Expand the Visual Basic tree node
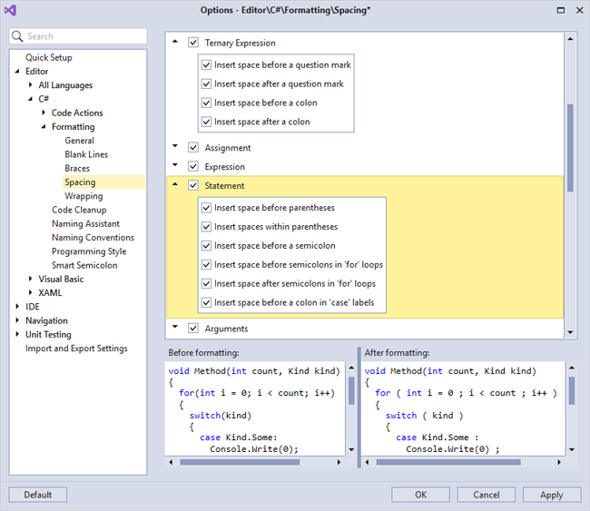Image resolution: width=590 pixels, height=511 pixels. tap(30, 279)
